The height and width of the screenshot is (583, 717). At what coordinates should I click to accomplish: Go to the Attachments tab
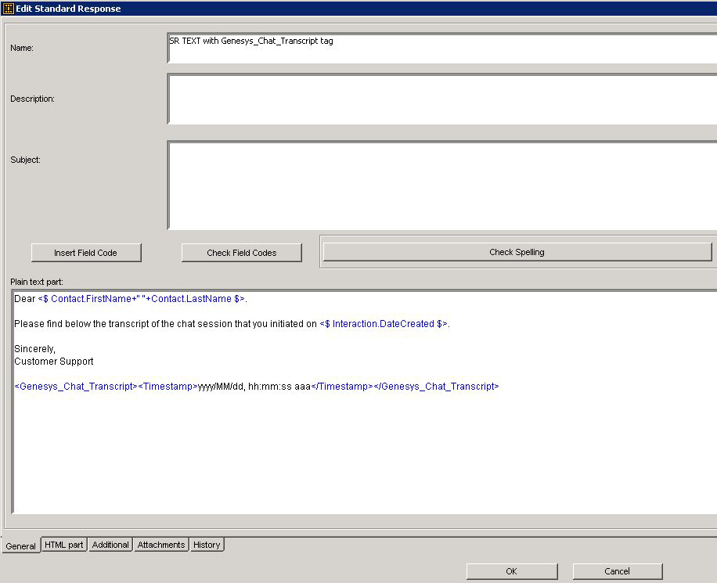(x=161, y=545)
